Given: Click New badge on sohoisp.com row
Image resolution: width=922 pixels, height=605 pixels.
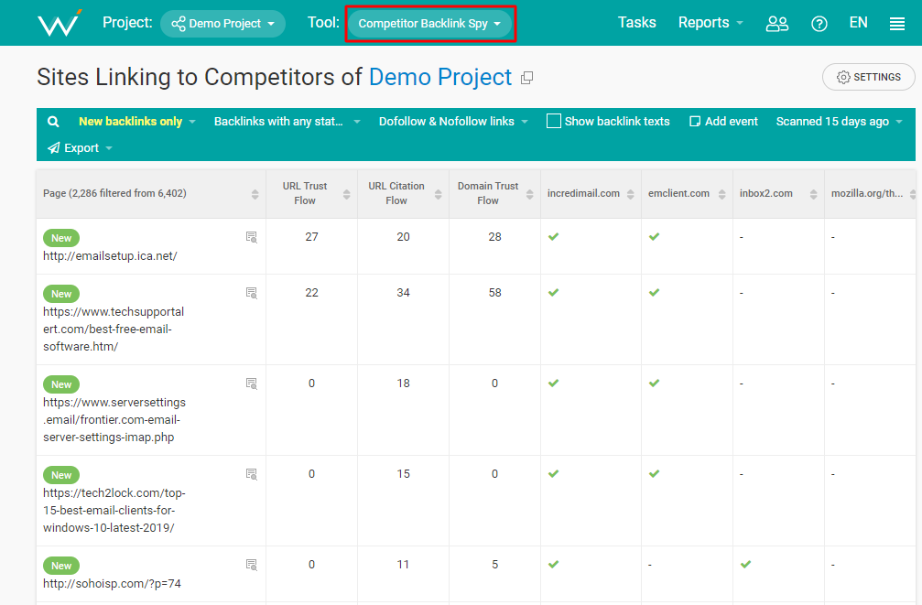Looking at the screenshot, I should pyautogui.click(x=61, y=566).
